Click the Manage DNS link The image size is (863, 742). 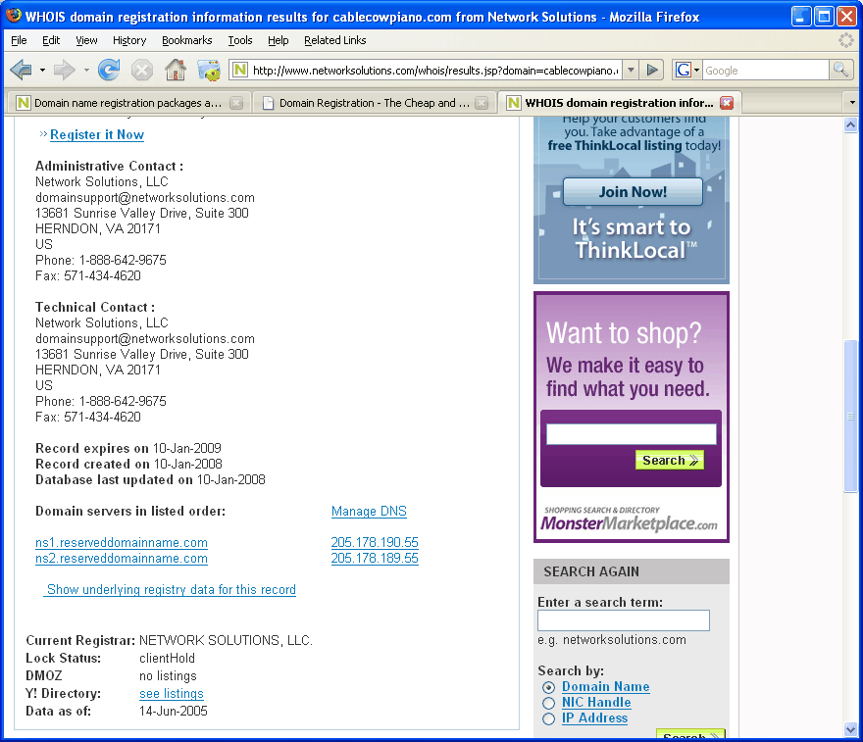pos(369,511)
